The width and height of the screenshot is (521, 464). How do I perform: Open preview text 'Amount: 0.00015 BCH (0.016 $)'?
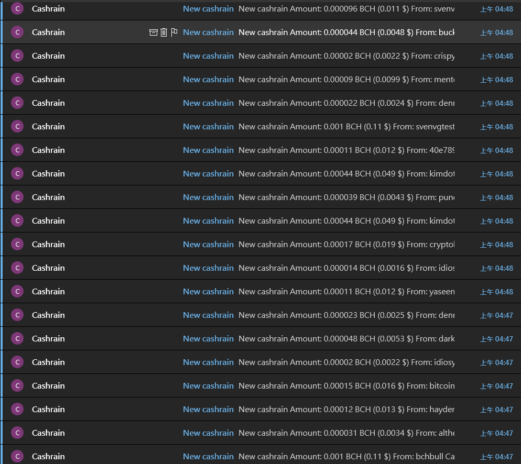coord(347,386)
